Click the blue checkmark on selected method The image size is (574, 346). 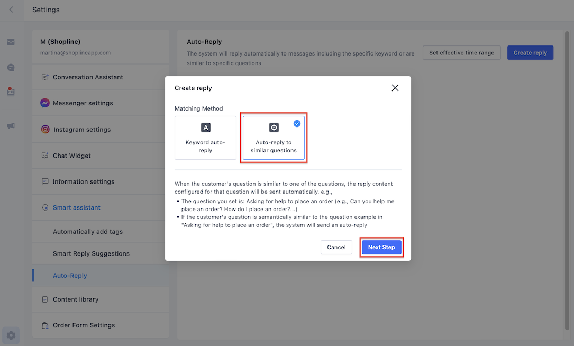[x=297, y=124]
